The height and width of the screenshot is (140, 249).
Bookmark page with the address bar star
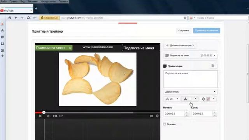(185, 18)
